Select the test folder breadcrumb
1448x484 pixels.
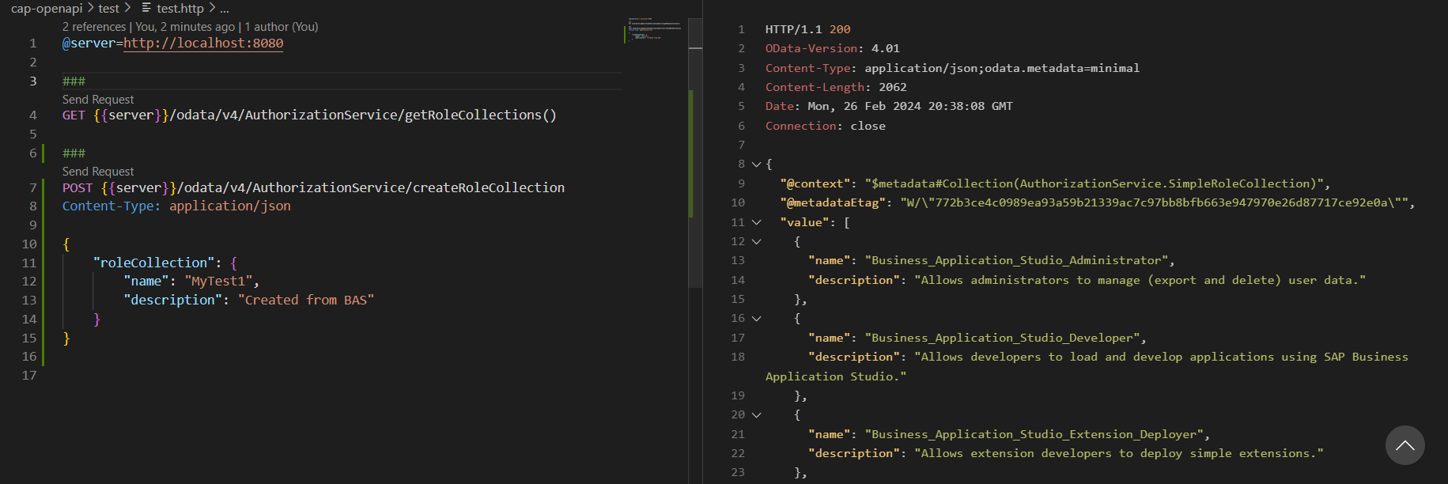[x=109, y=8]
